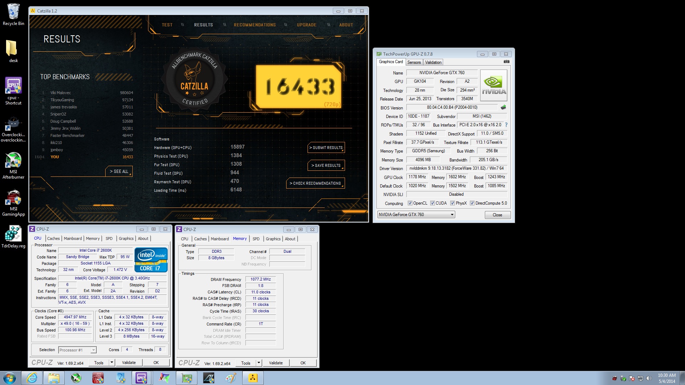Click Validate in left CPU-Z window
The image size is (685, 385).
129,363
